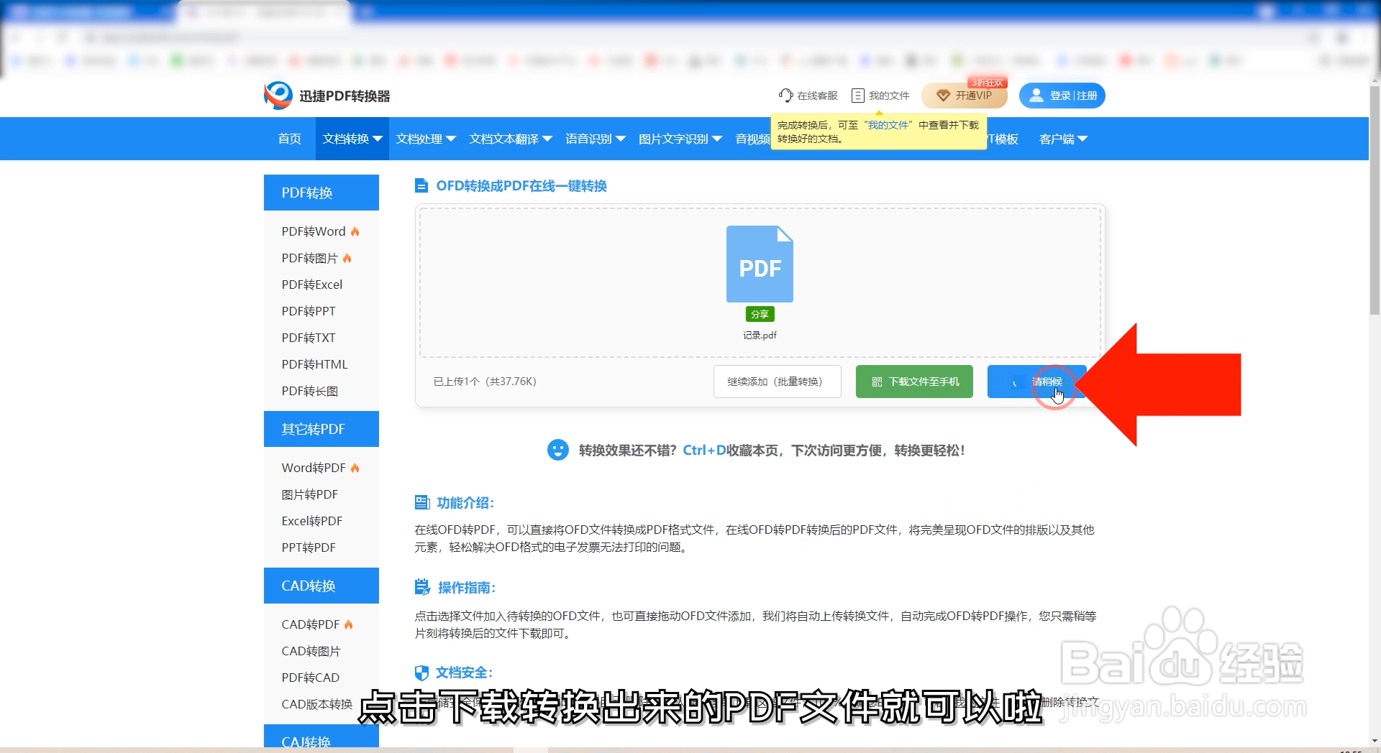This screenshot has height=753, width=1381.
Task: Expand the 图片文字识别 dropdown
Action: 679,139
